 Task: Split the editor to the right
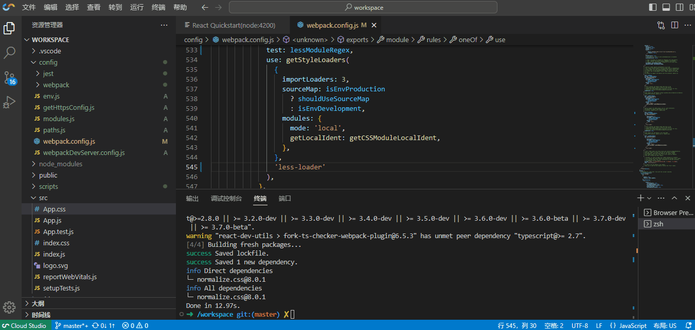click(674, 25)
